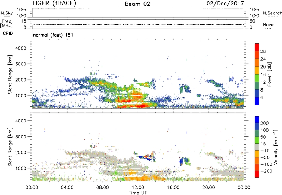This screenshot has width=282, height=195.
Task: Click the left 10^5 tick of noise panel
Action: 22,10
